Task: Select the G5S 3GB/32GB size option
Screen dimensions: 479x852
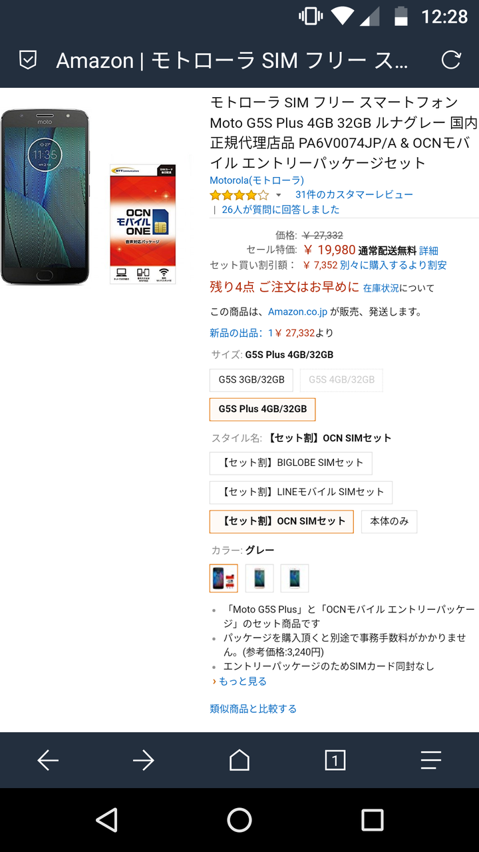Action: tap(251, 379)
